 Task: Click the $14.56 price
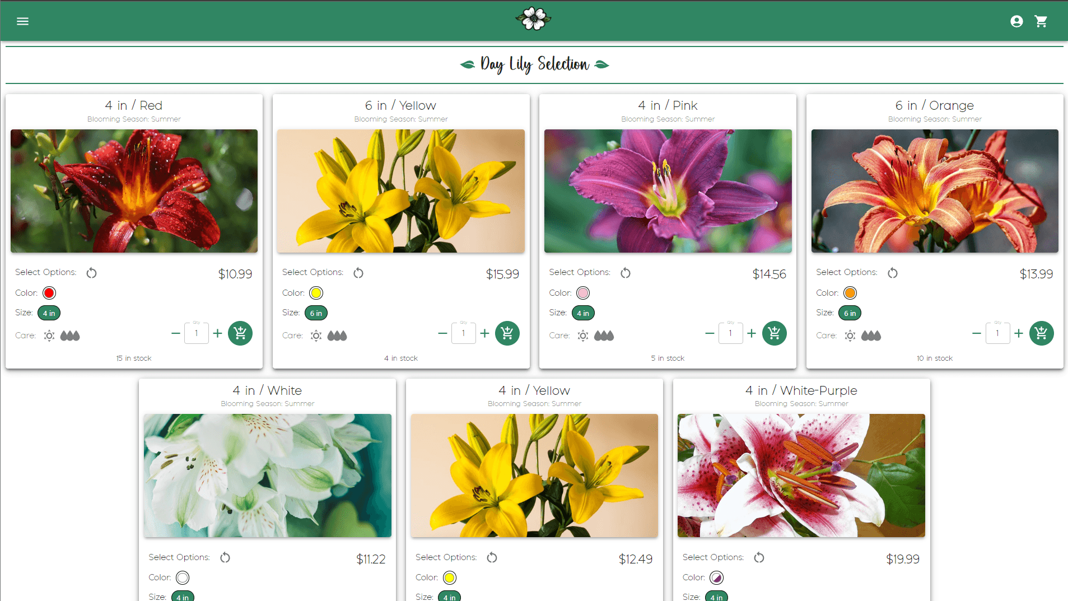point(769,274)
